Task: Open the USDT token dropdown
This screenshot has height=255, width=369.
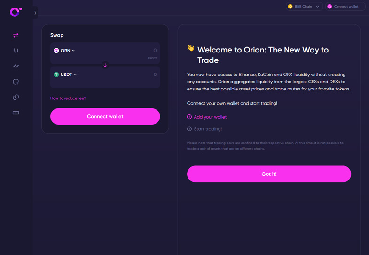Action: point(65,75)
